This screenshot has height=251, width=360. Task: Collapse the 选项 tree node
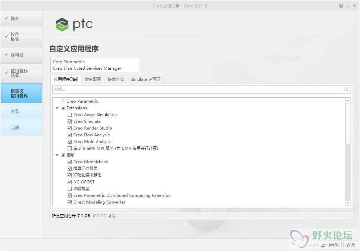click(57, 155)
